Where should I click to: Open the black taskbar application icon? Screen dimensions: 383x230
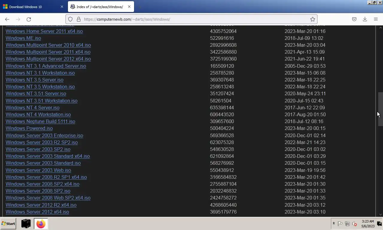(x=26, y=224)
